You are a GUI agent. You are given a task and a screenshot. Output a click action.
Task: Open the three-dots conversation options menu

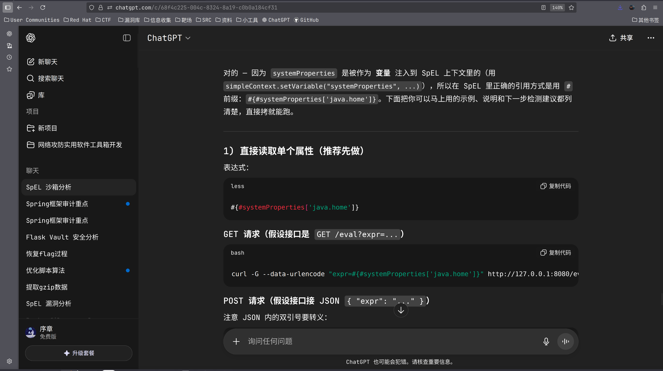651,38
